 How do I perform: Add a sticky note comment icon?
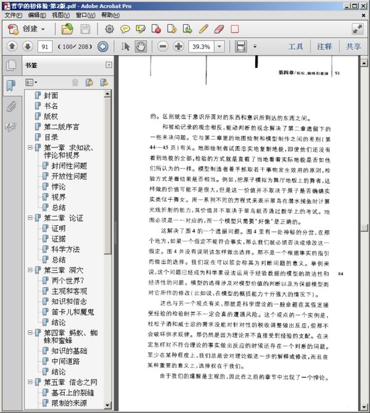coord(125,29)
